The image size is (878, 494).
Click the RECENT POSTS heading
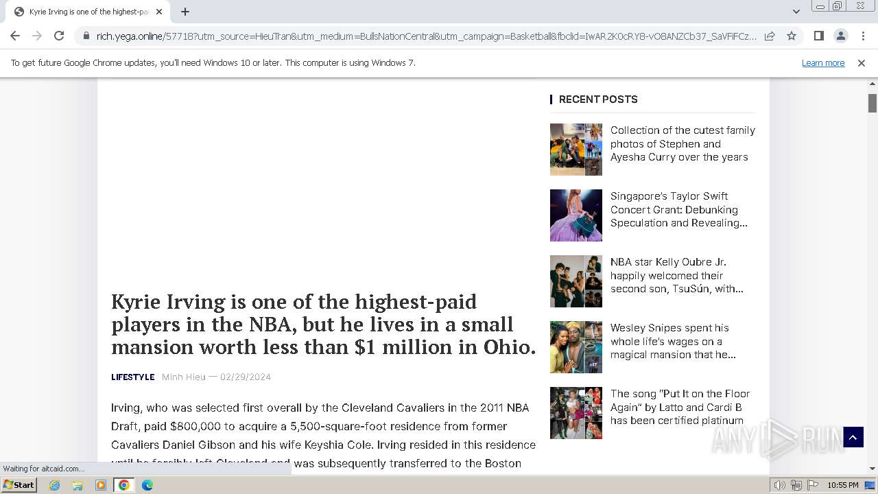[x=598, y=99]
